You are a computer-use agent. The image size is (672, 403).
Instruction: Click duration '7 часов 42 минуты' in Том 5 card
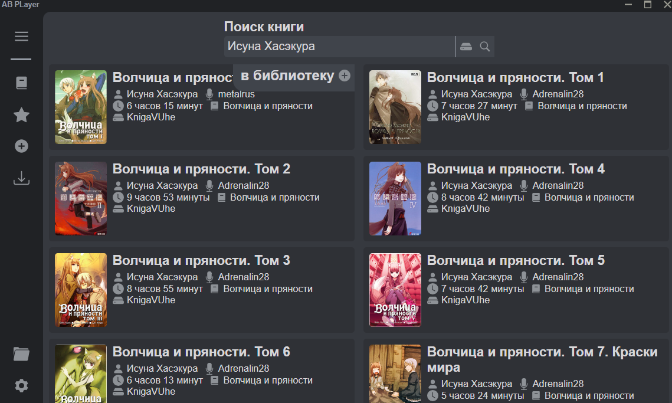click(x=483, y=289)
